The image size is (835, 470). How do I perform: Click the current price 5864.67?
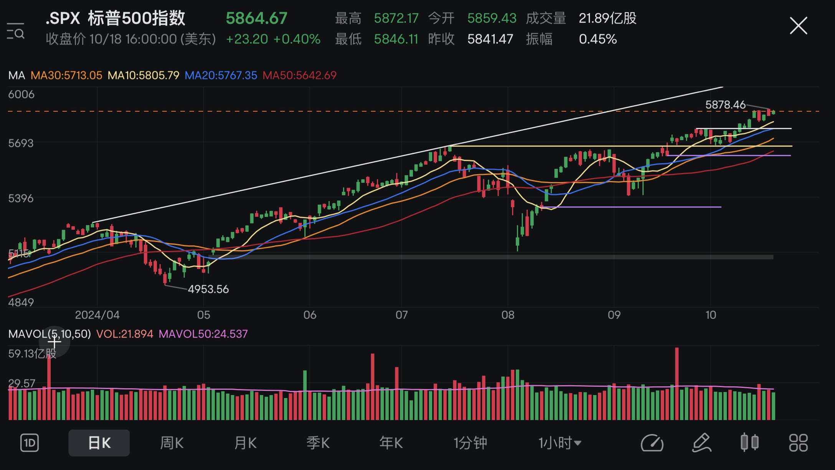(x=256, y=18)
